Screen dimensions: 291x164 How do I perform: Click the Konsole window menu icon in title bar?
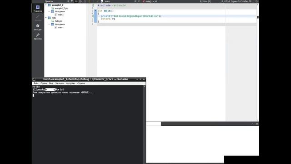click(x=34, y=79)
